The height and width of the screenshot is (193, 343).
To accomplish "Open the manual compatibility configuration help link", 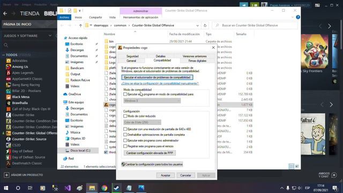I will (160, 84).
